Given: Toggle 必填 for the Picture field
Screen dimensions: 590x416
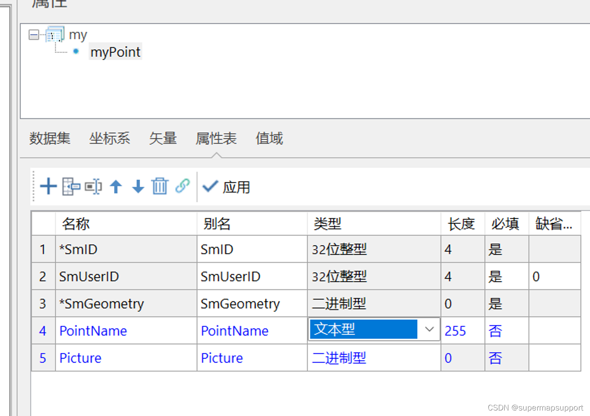Looking at the screenshot, I should tap(495, 358).
